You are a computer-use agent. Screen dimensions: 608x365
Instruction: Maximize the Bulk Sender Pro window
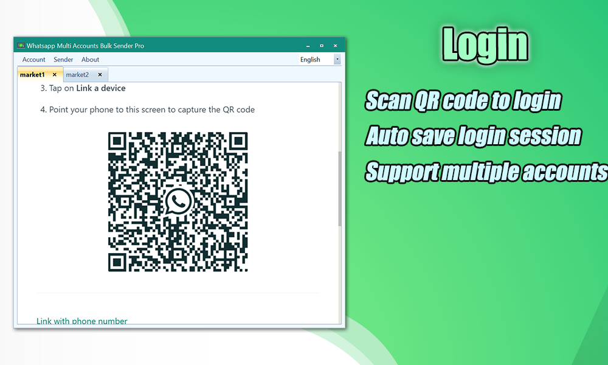point(321,45)
